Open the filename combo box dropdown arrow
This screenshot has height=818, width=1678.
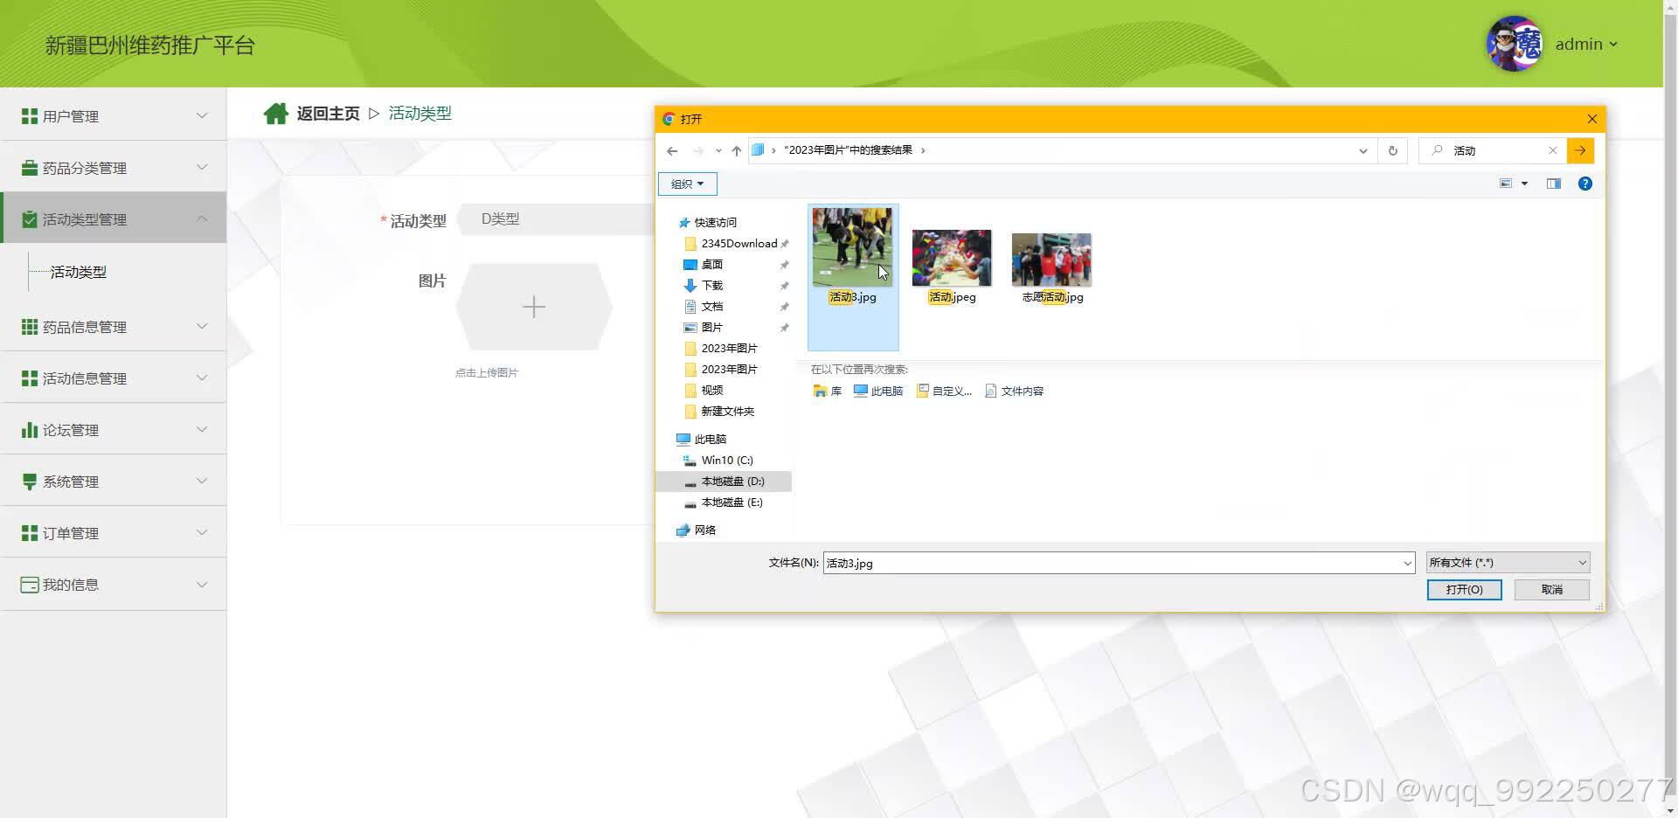click(x=1407, y=563)
